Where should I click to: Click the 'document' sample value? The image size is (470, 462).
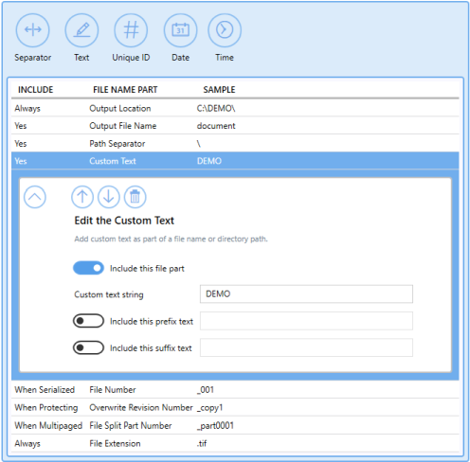(216, 126)
